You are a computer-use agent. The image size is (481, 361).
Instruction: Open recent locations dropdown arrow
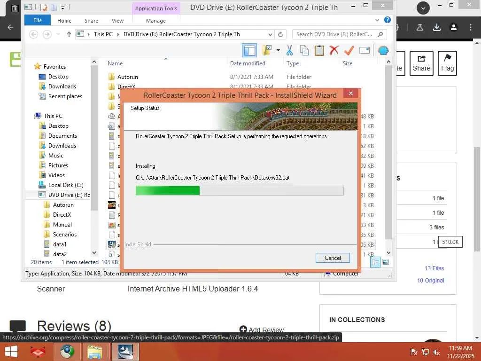(x=58, y=34)
